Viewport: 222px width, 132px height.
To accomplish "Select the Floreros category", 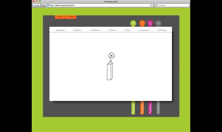I will 113,30.
